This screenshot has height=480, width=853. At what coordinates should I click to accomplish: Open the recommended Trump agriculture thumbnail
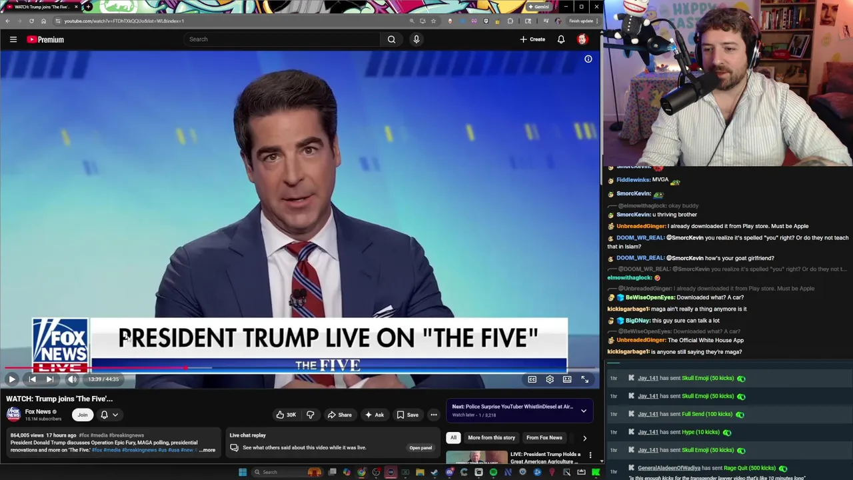[476, 459]
